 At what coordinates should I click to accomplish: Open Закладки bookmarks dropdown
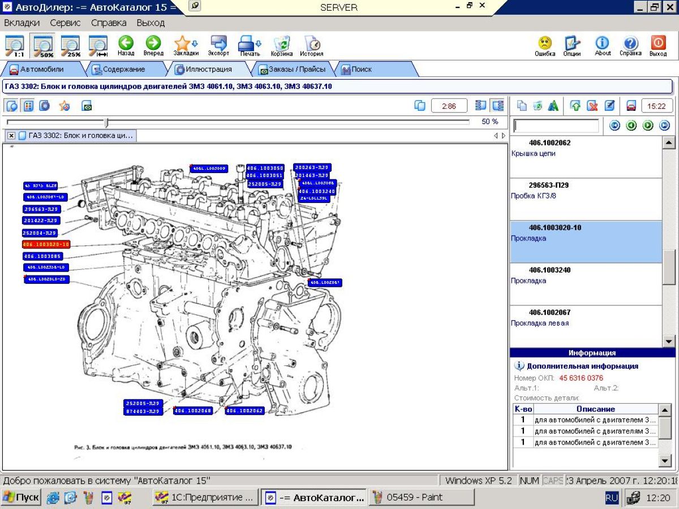[x=186, y=46]
